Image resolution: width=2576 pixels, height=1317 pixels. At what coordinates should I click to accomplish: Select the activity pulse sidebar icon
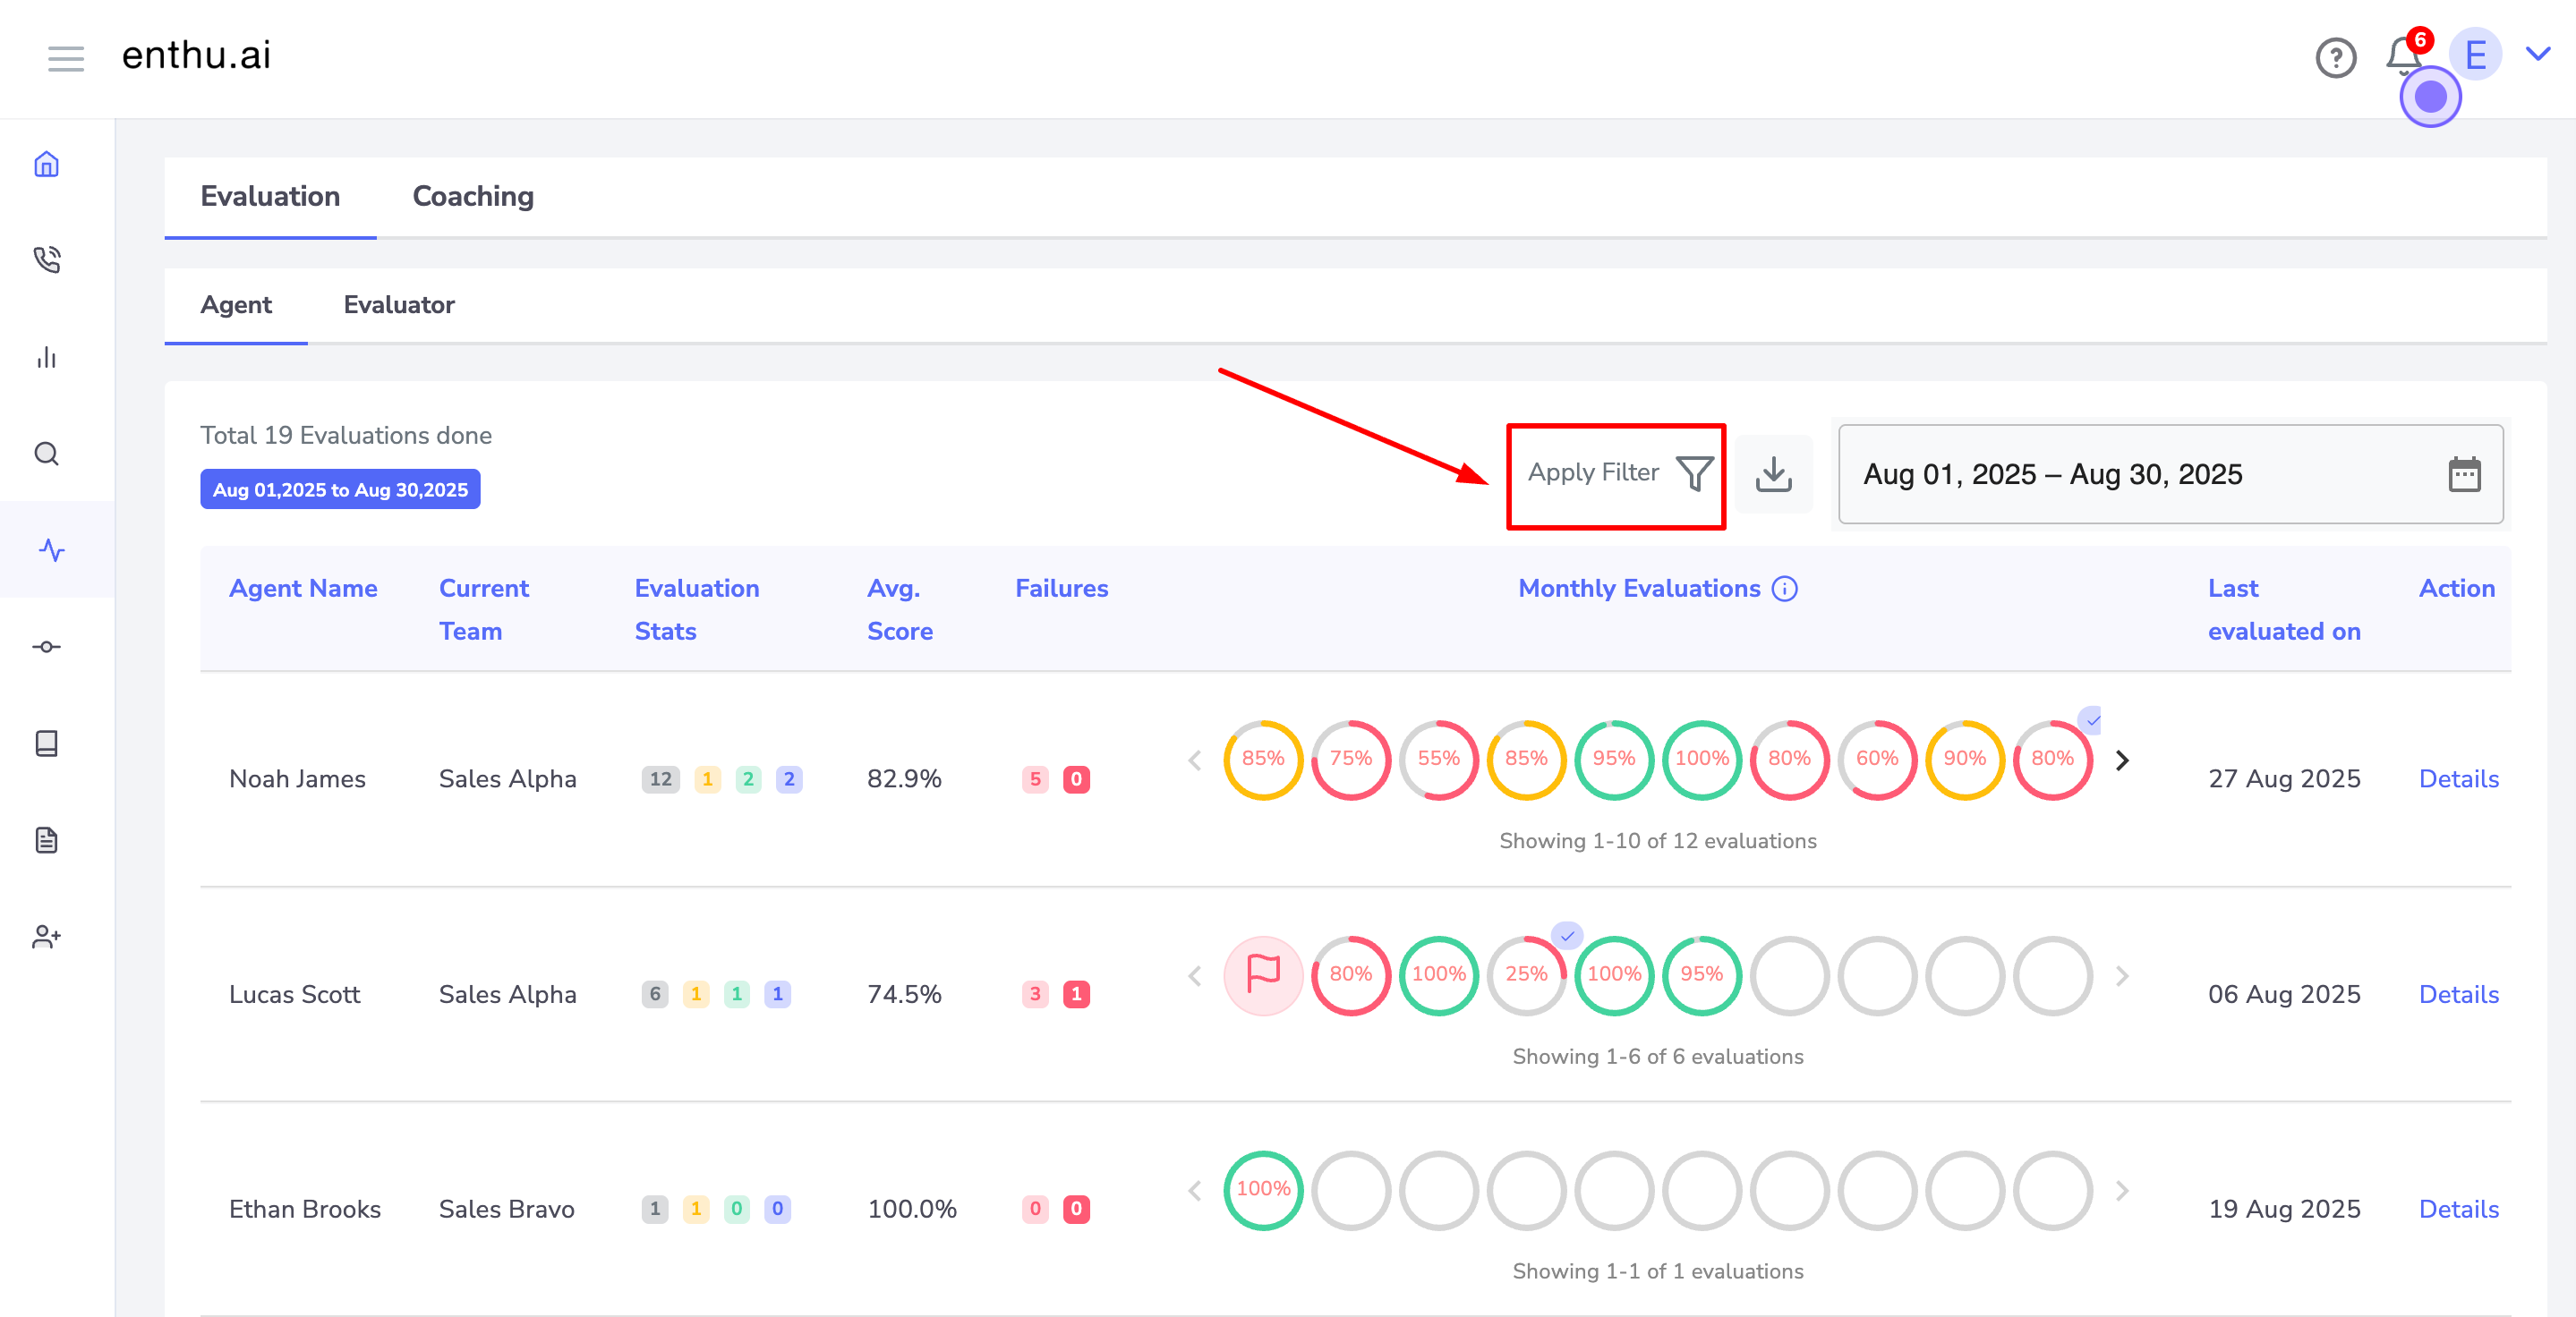52,549
